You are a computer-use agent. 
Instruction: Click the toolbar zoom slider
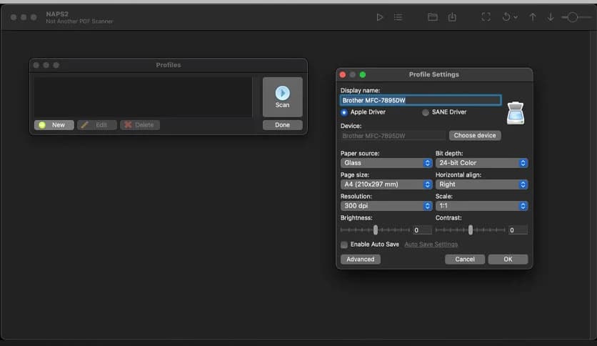click(576, 17)
